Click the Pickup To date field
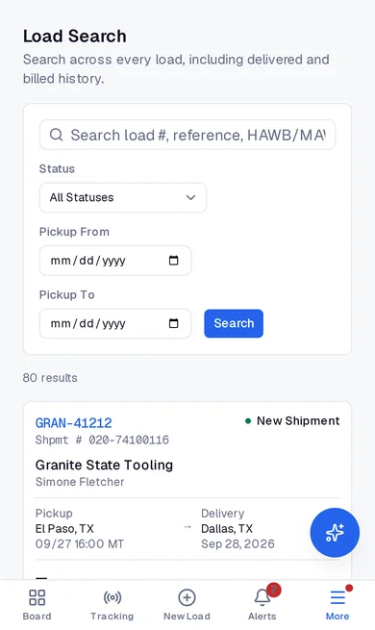 pyautogui.click(x=115, y=323)
